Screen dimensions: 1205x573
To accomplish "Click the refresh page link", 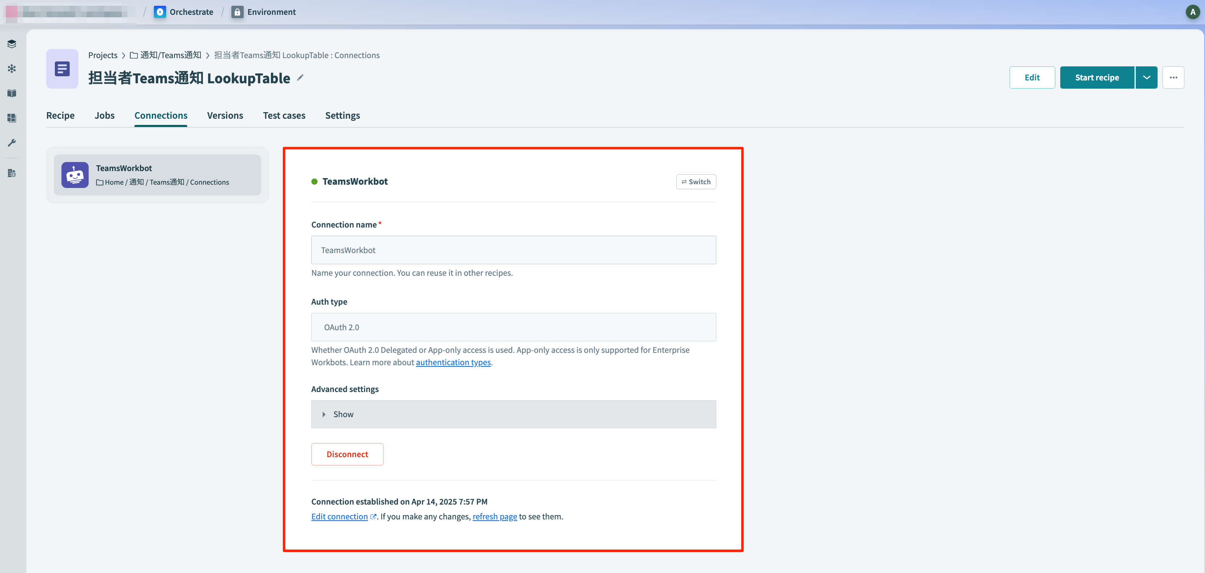I will (x=494, y=517).
